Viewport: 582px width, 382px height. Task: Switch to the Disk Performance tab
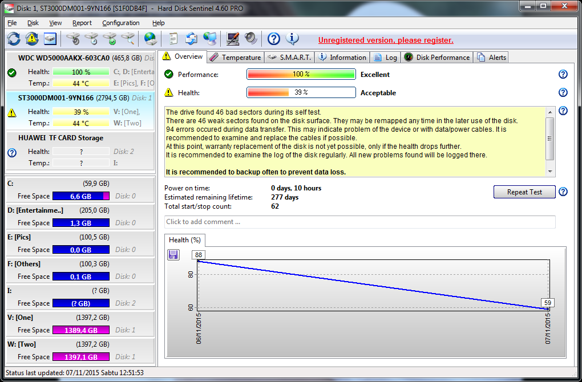pyautogui.click(x=437, y=58)
